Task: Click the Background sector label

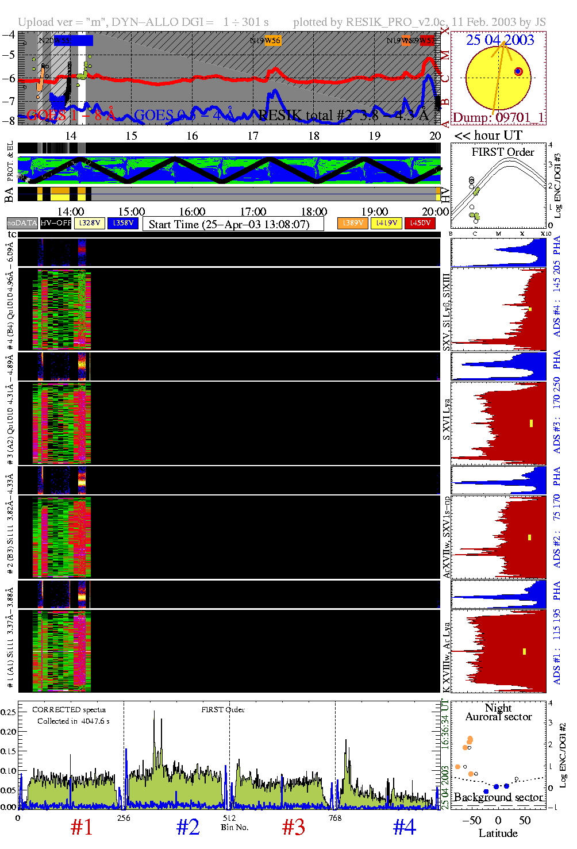Action: point(498,797)
